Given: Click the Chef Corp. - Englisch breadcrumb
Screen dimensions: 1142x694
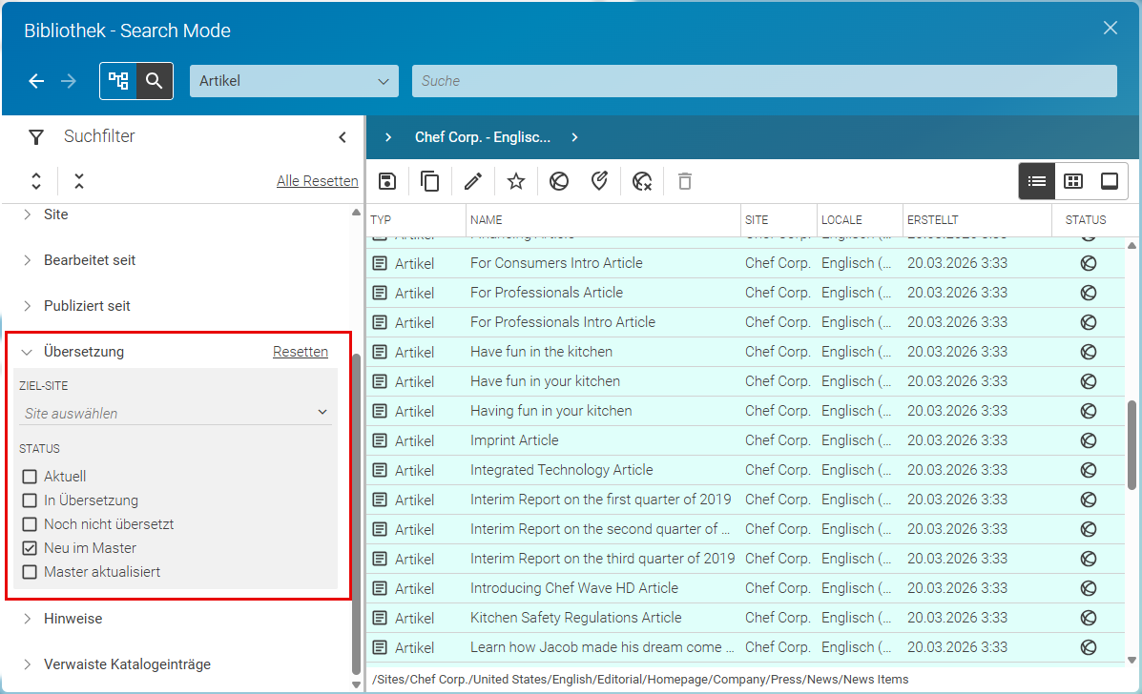Looking at the screenshot, I should point(483,136).
